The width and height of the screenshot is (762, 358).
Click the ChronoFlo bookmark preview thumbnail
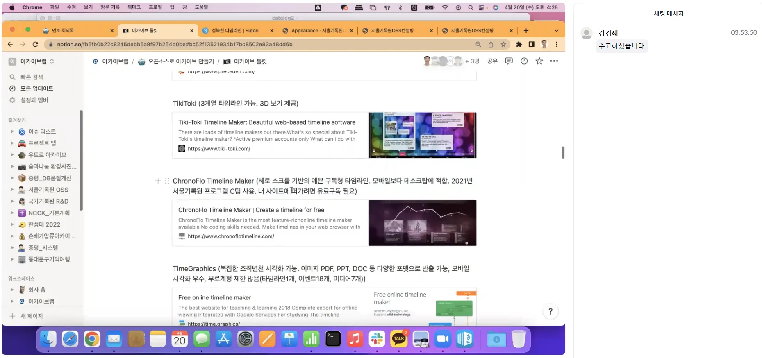click(423, 223)
